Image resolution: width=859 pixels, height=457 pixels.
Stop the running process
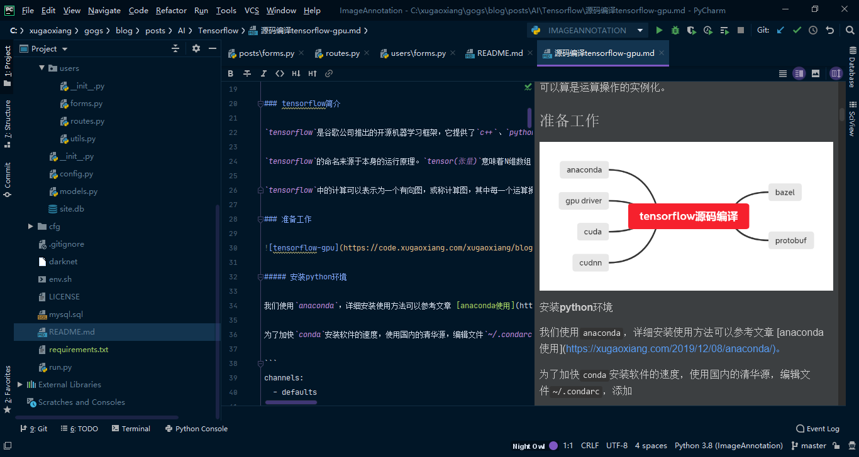(x=741, y=30)
